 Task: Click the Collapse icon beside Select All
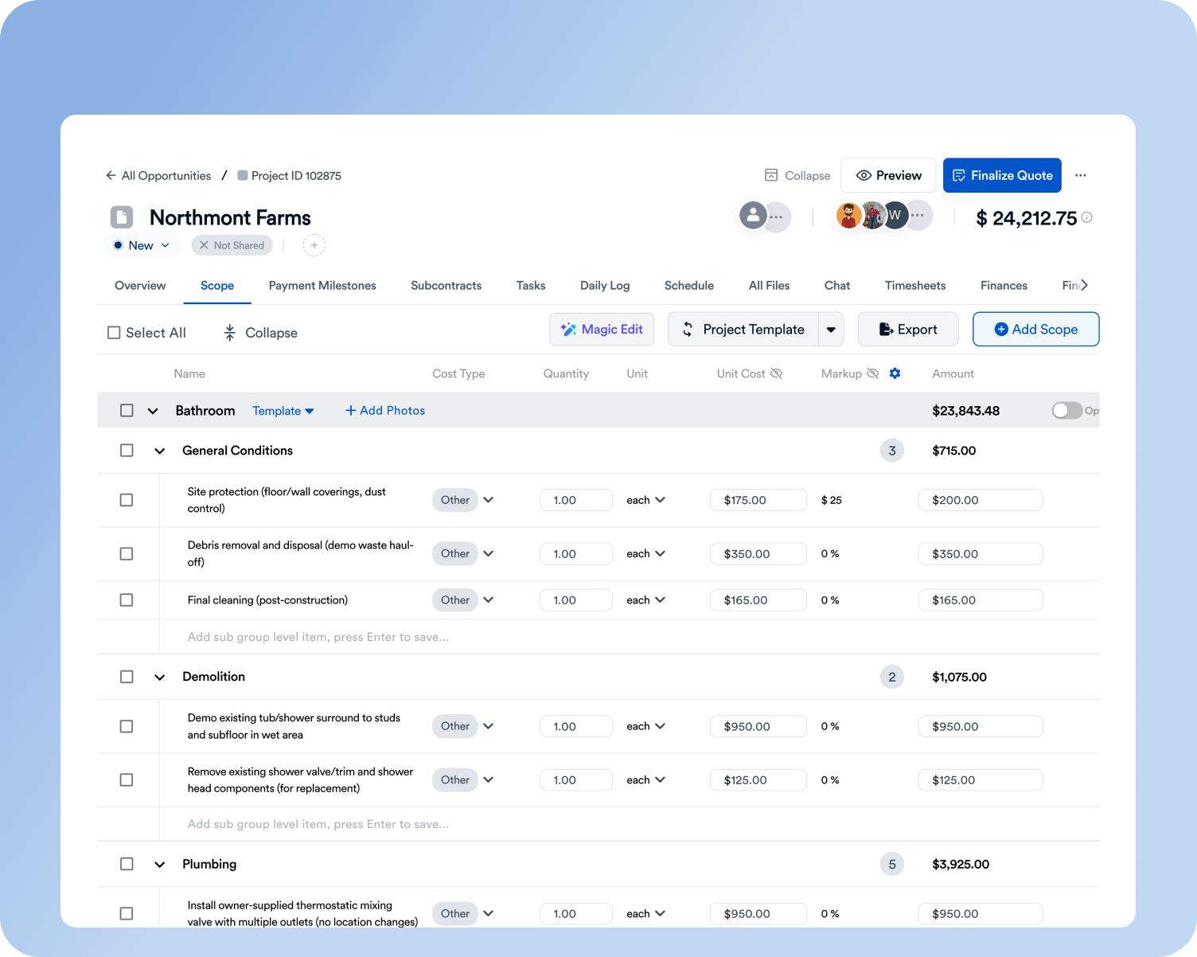pos(229,333)
